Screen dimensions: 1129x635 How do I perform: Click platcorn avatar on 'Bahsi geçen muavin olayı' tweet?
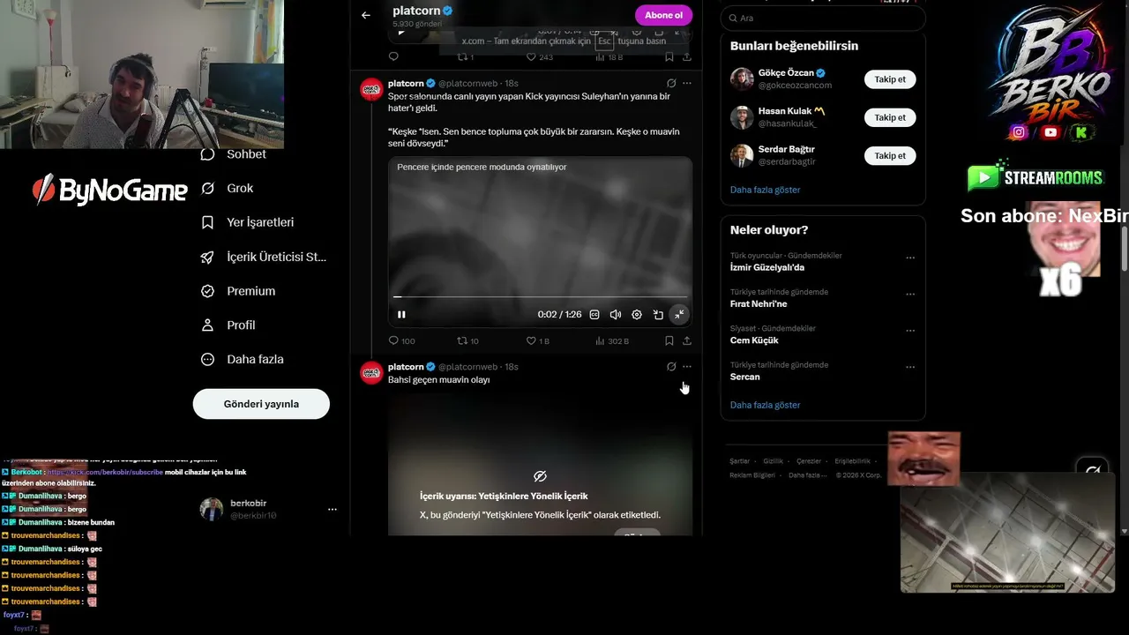[371, 373]
